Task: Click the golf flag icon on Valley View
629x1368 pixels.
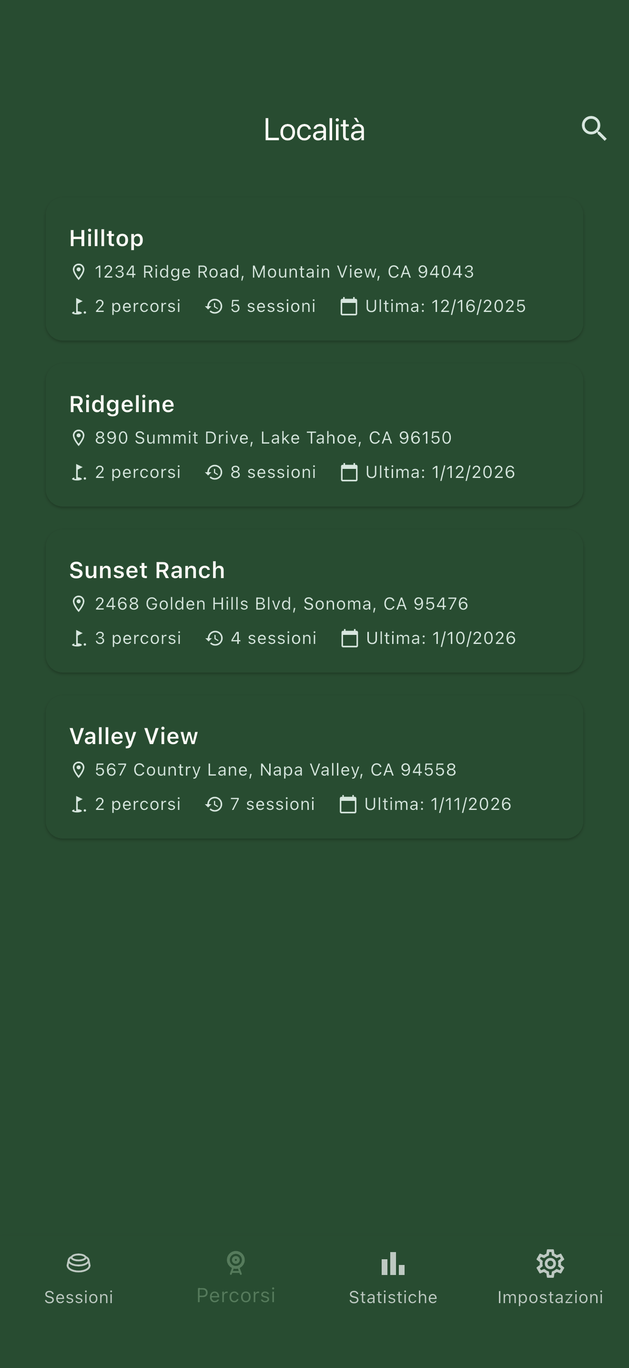Action: tap(79, 805)
